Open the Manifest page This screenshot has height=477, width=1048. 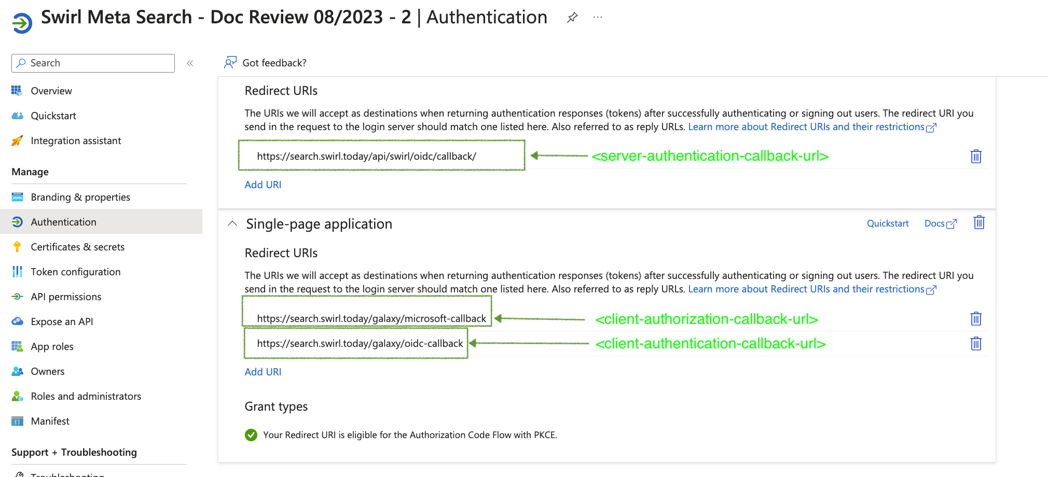(50, 421)
